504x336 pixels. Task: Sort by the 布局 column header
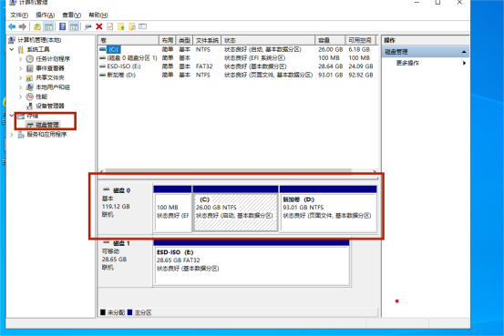pos(168,40)
